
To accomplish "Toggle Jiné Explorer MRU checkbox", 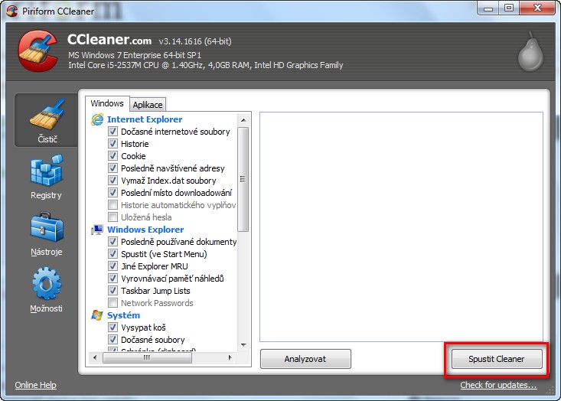I will pyautogui.click(x=113, y=266).
